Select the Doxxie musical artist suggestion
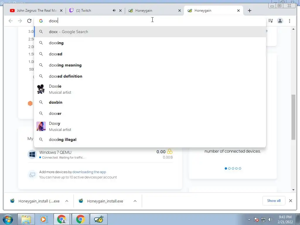Viewport: 300px width, 225px height. pyautogui.click(x=150, y=89)
